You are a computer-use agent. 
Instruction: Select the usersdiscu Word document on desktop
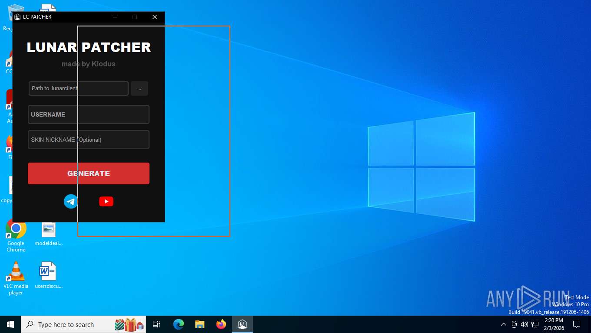click(x=48, y=275)
